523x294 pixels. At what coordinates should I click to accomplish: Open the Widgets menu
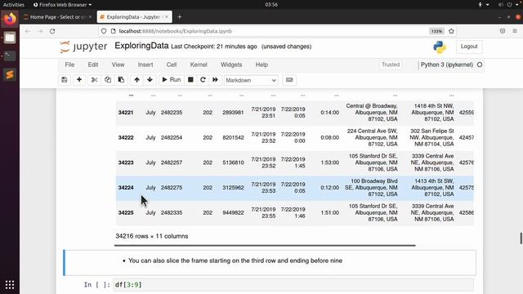pyautogui.click(x=231, y=65)
